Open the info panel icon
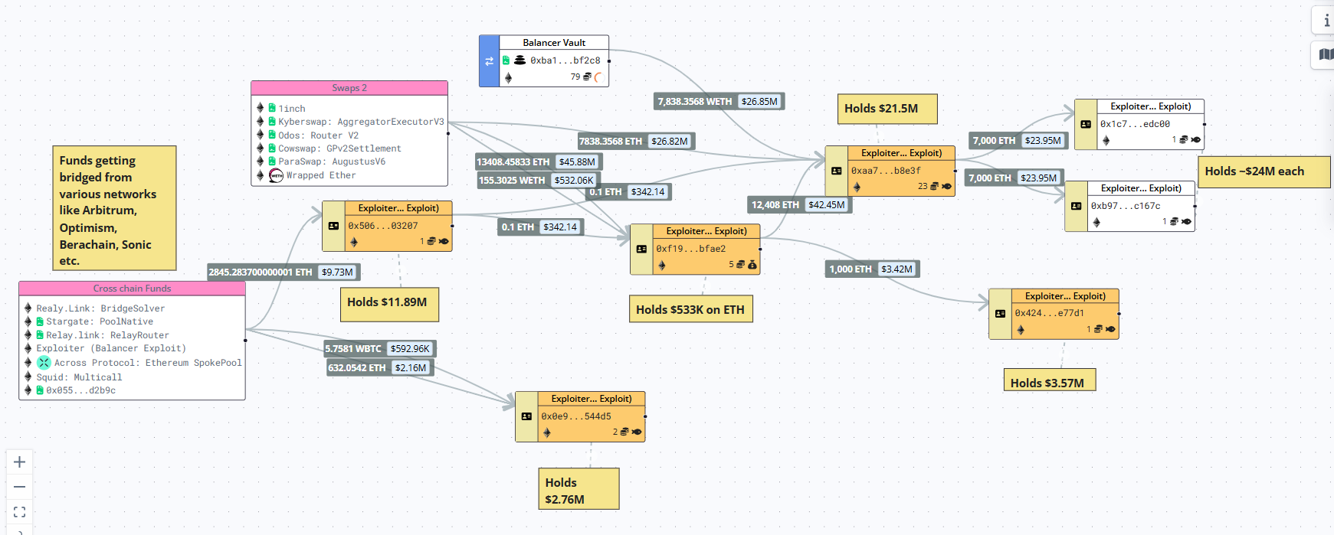 click(1326, 21)
